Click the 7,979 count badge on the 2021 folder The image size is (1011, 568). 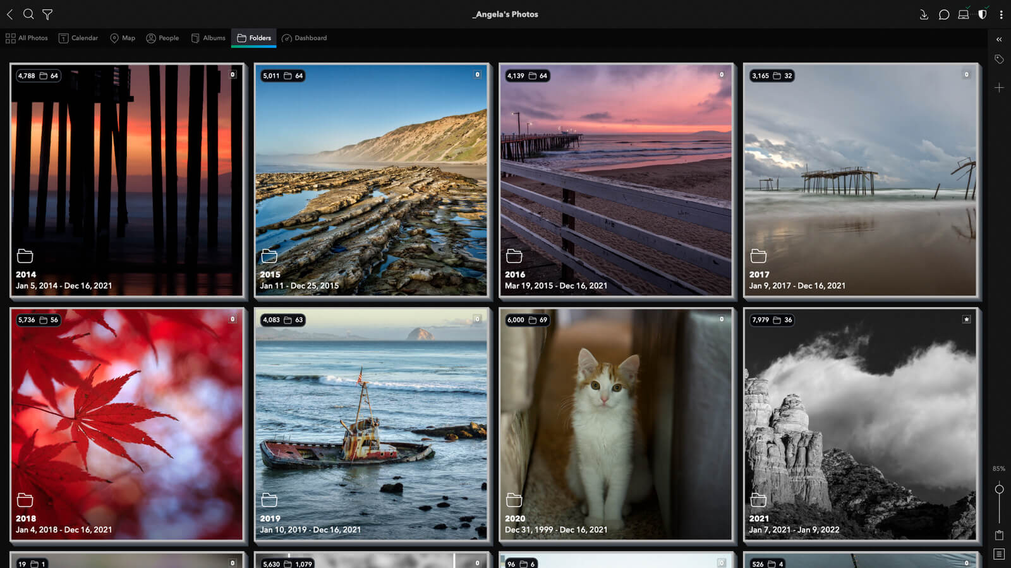point(772,320)
